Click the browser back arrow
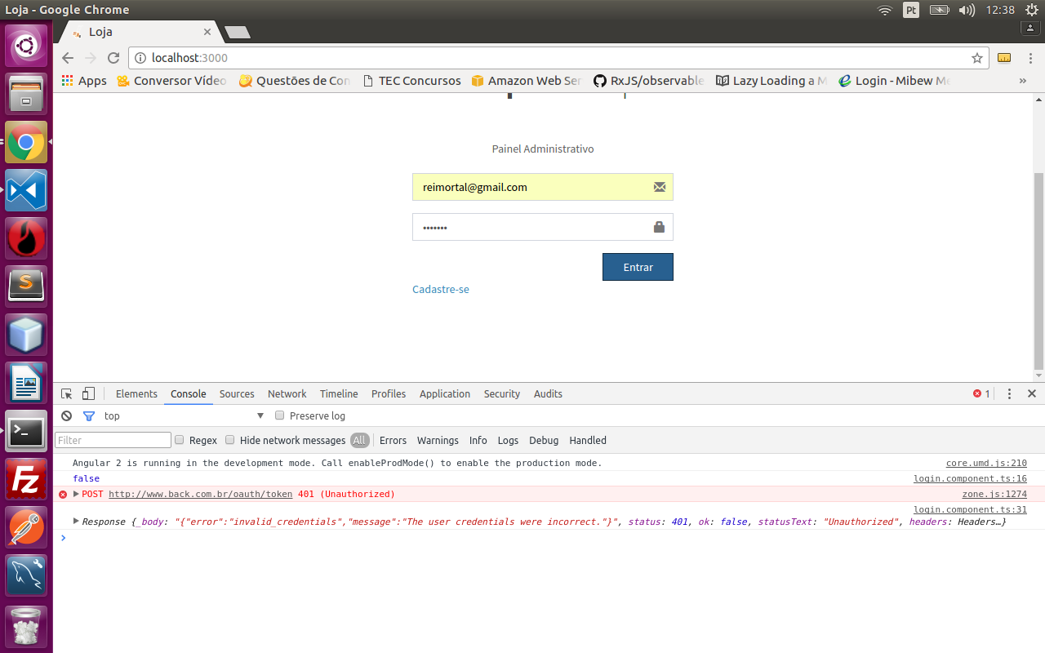 (x=68, y=58)
